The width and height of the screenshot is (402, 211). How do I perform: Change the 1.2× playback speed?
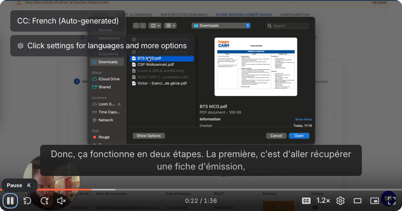323,201
